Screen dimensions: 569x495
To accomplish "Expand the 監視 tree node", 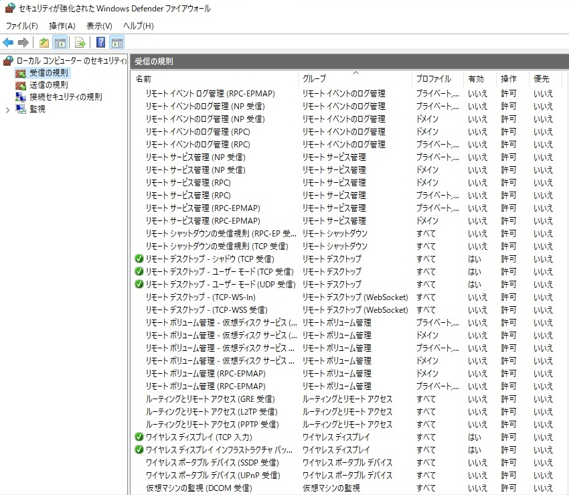I will (x=7, y=110).
